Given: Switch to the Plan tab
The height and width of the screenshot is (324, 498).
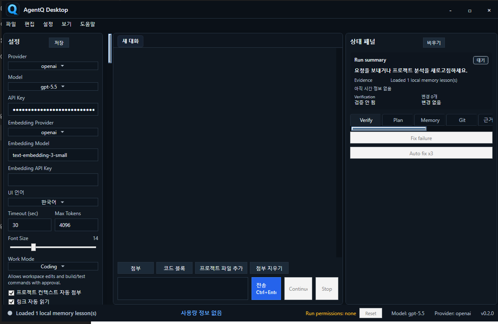Looking at the screenshot, I should 398,120.
